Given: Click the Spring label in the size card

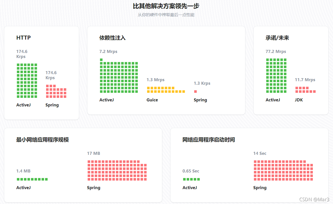Looking at the screenshot, I should 94,188.
